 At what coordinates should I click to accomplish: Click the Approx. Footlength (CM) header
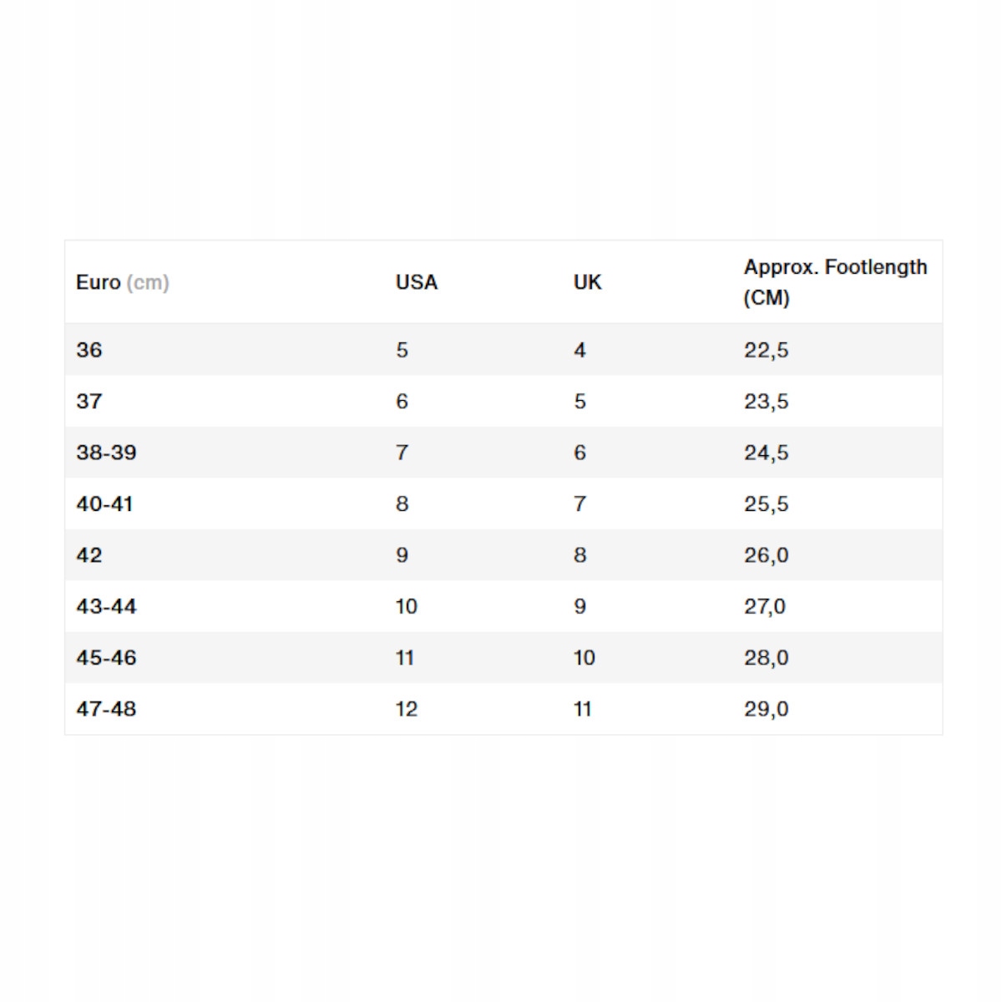click(835, 282)
